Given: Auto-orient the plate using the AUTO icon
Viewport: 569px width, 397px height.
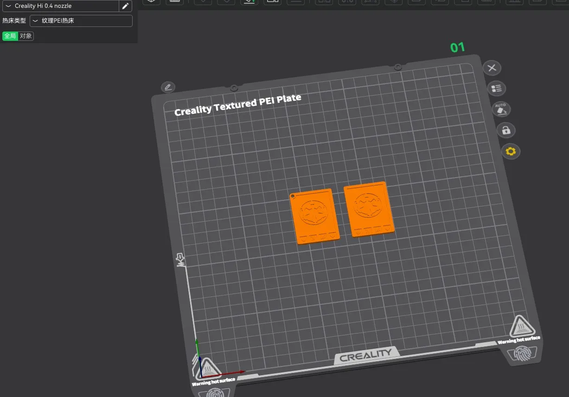Looking at the screenshot, I should tap(501, 109).
